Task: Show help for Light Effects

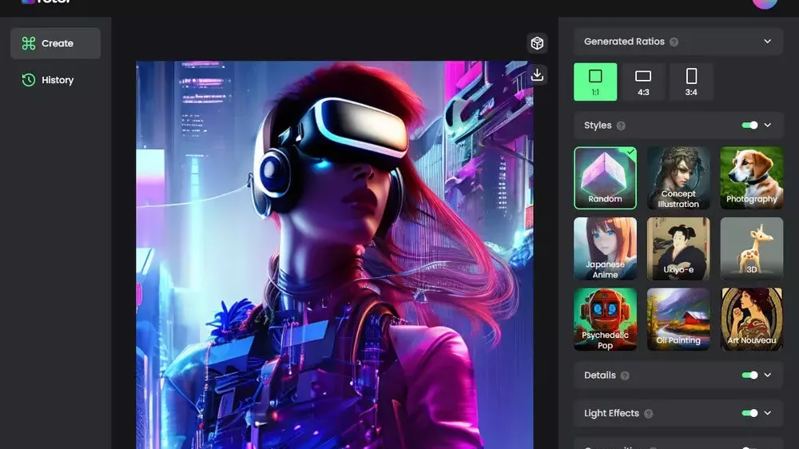Action: point(648,413)
